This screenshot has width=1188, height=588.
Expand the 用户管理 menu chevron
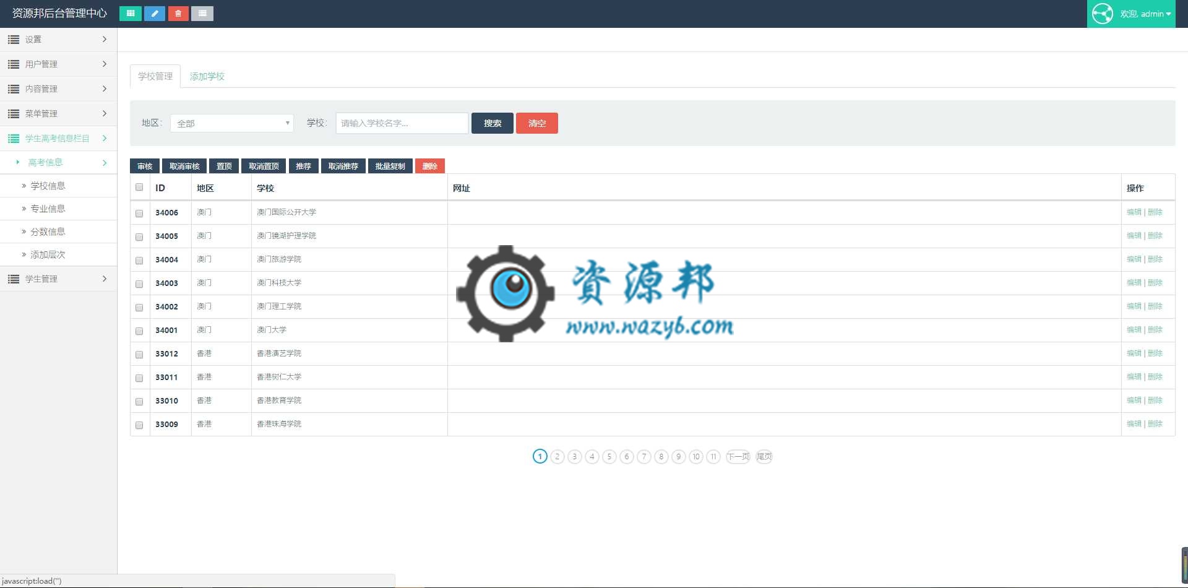click(x=104, y=64)
